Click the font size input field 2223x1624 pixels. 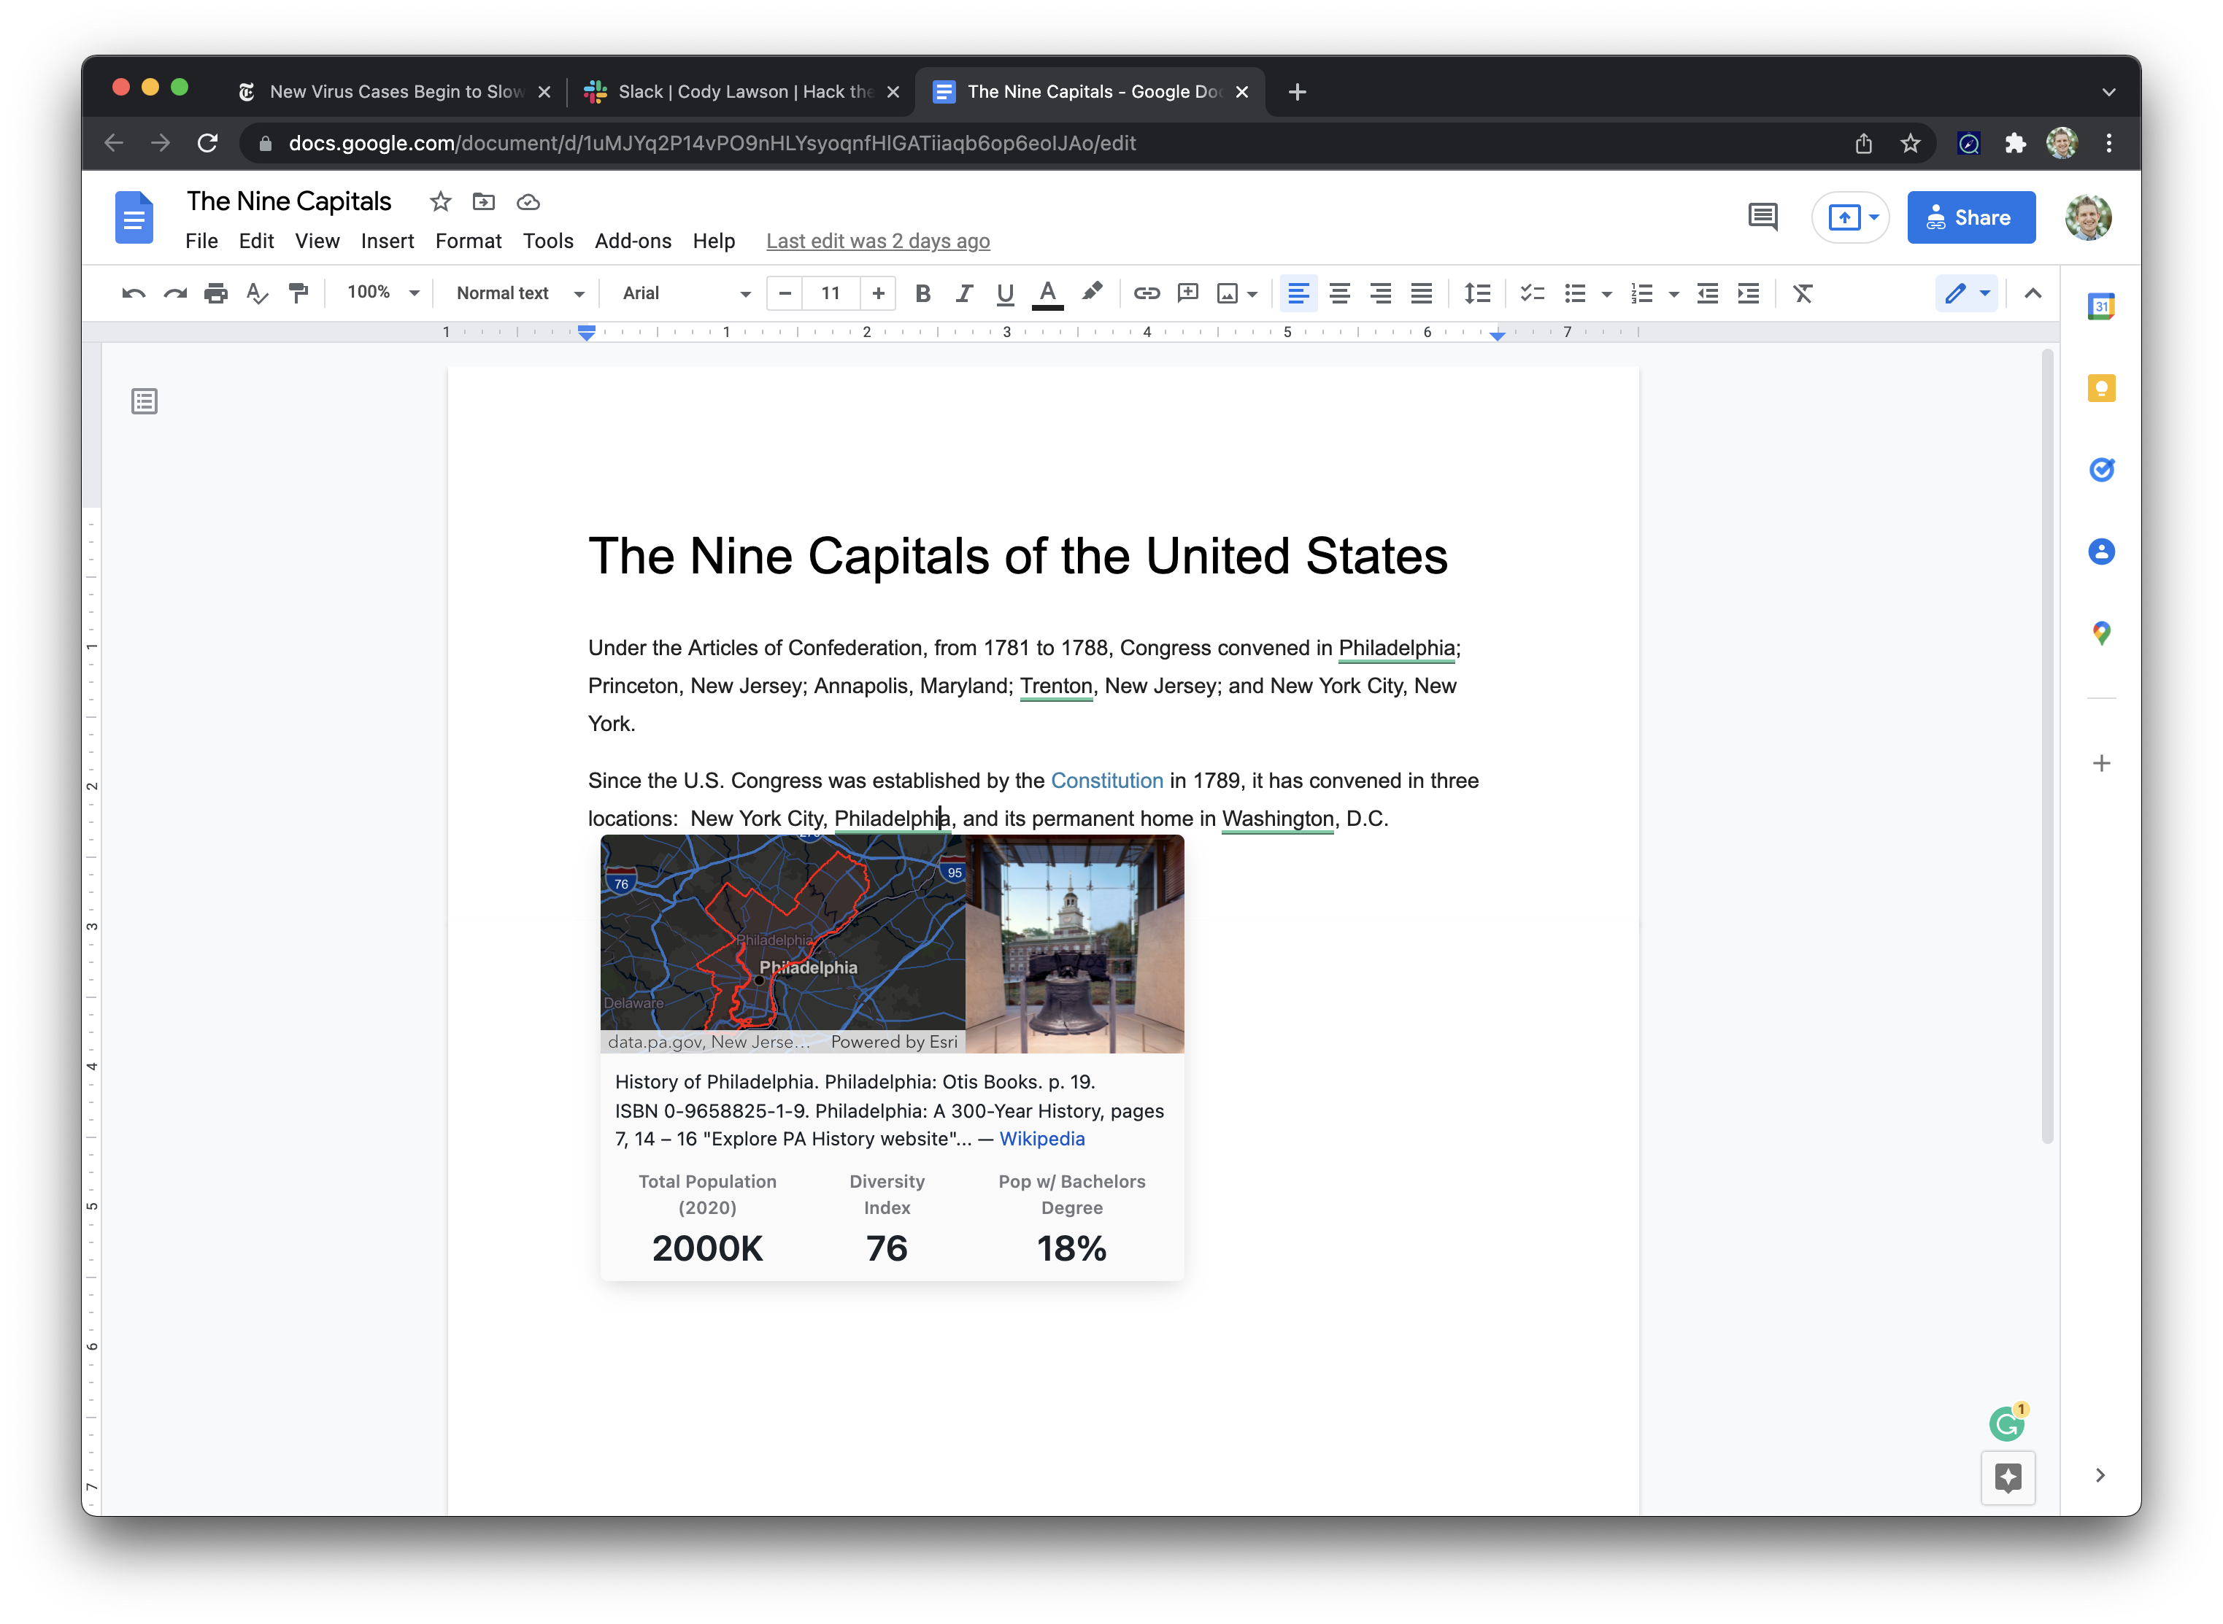(831, 293)
